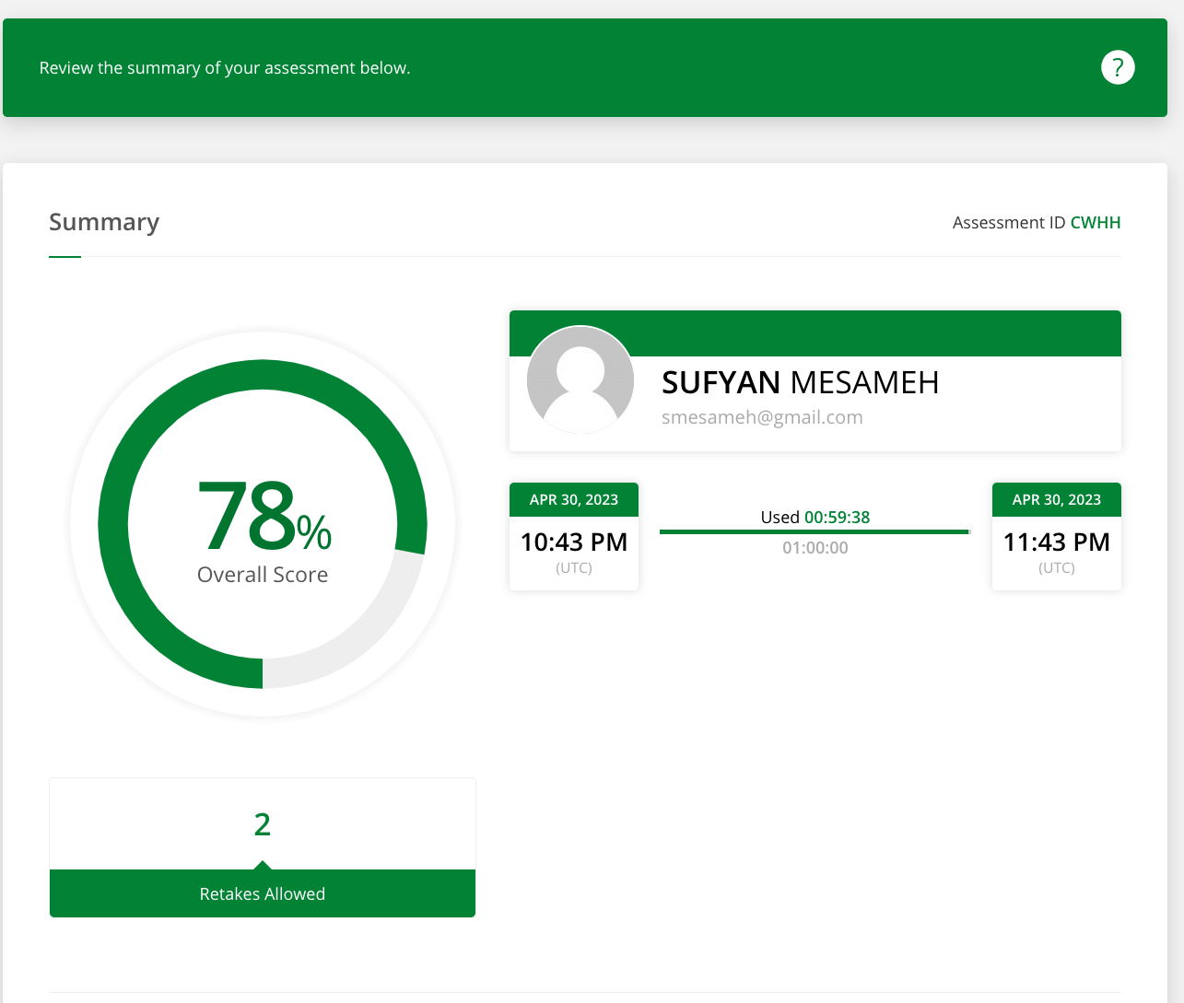Click the start date header above 10:43 PM
1184x1003 pixels.
pyautogui.click(x=573, y=500)
